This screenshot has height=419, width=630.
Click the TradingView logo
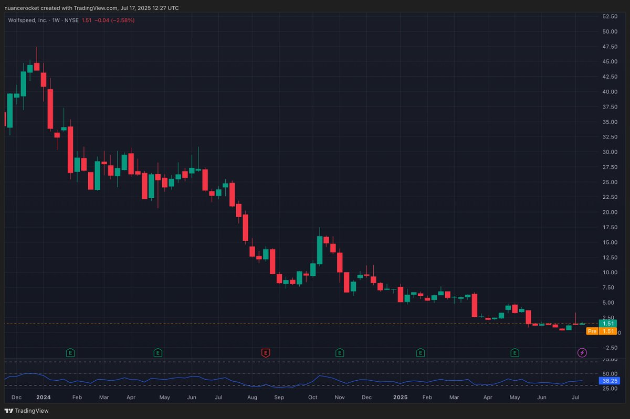tap(27, 411)
